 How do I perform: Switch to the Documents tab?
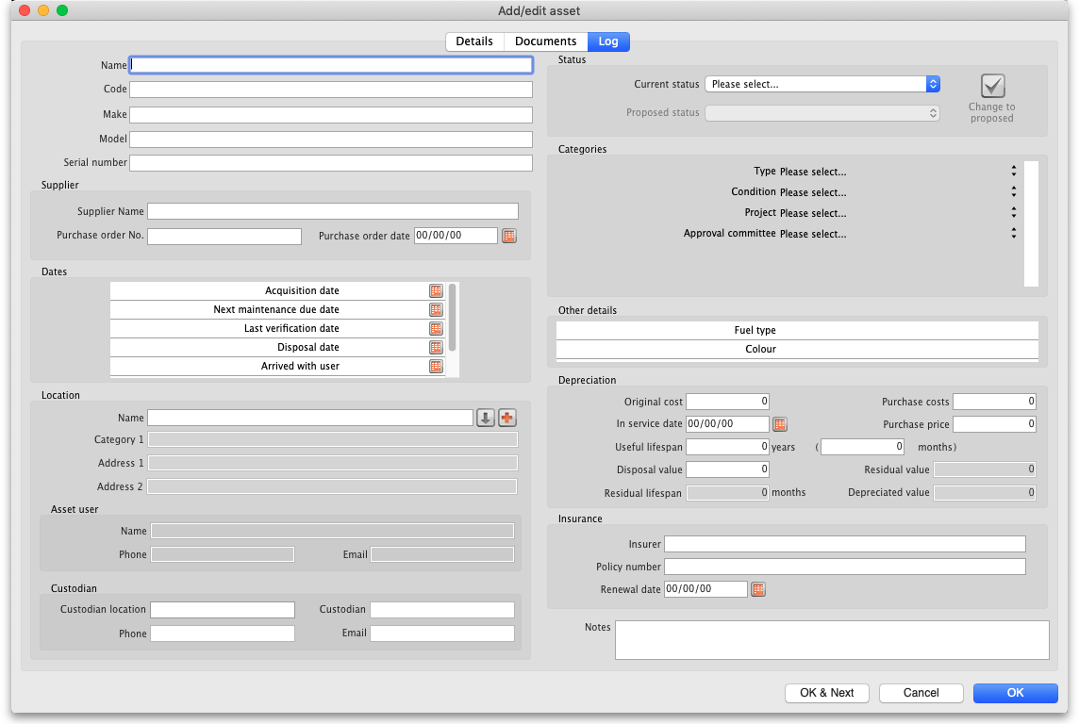[x=545, y=41]
